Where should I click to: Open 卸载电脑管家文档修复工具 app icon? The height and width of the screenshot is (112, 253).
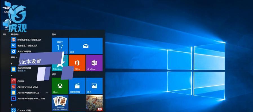click(14, 40)
